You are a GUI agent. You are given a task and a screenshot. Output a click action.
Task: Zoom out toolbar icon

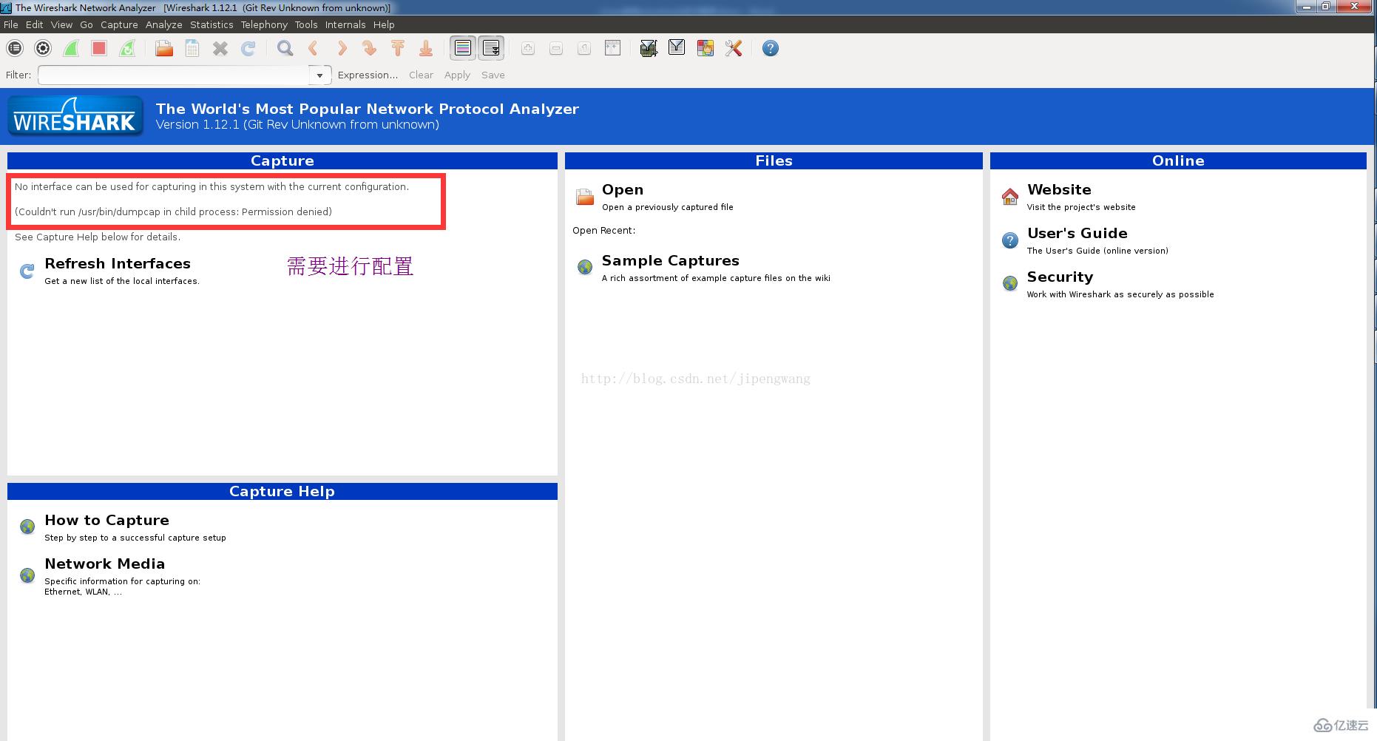point(556,49)
